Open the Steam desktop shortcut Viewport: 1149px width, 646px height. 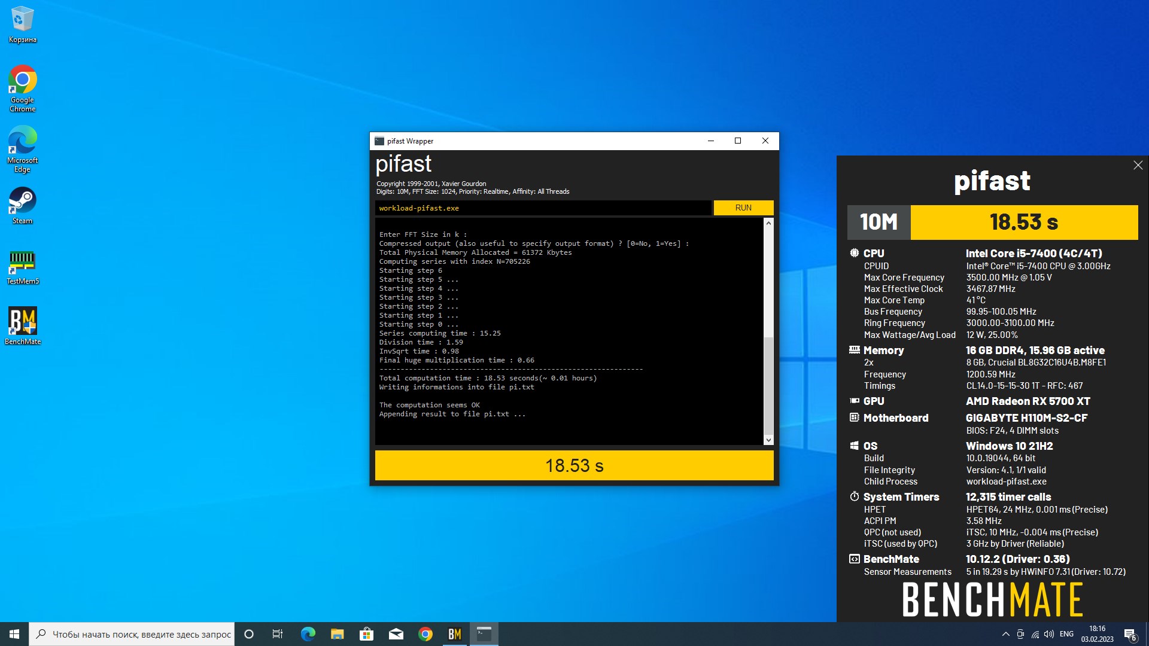[22, 205]
